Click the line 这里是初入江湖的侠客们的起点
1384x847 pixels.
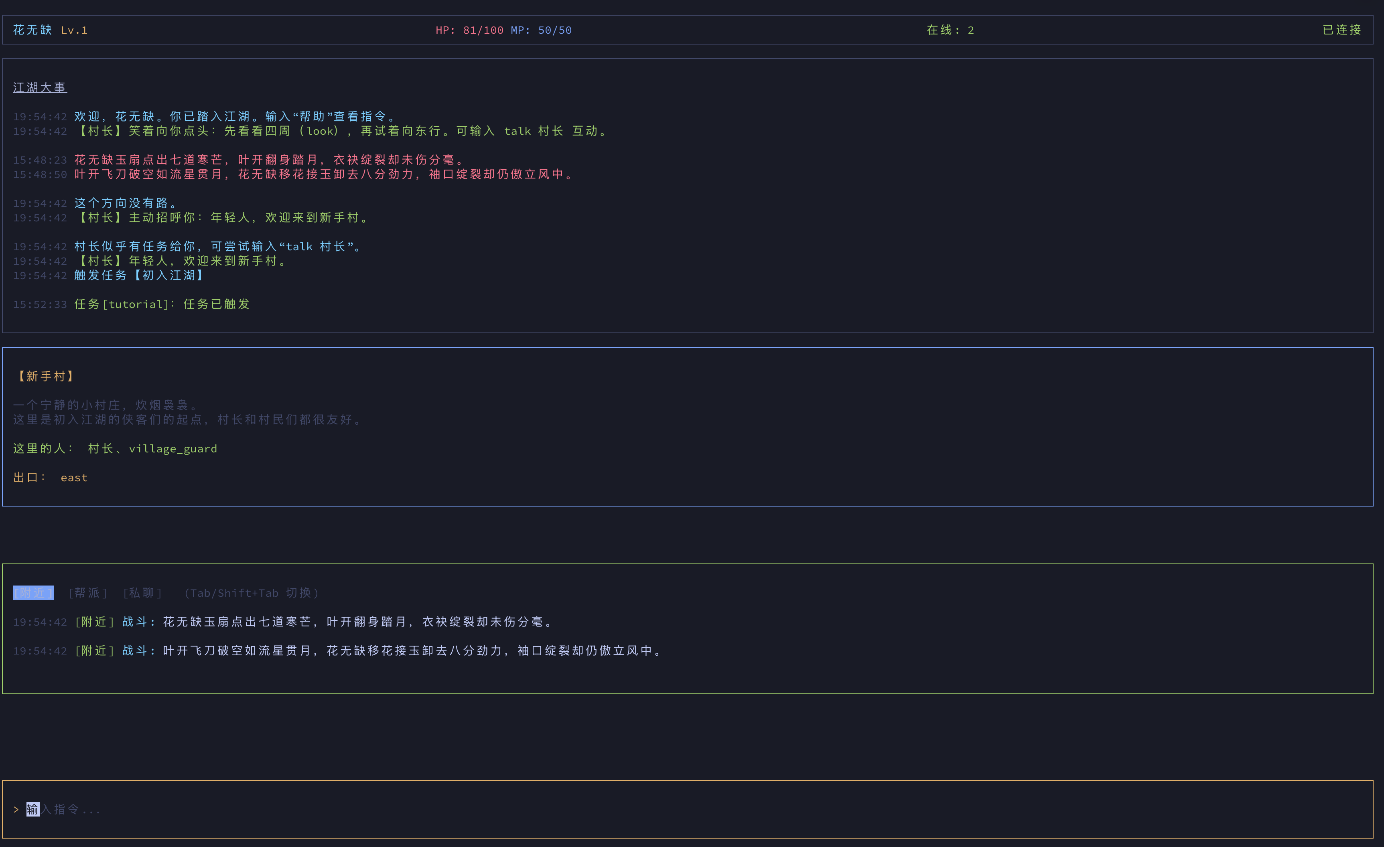tap(188, 419)
